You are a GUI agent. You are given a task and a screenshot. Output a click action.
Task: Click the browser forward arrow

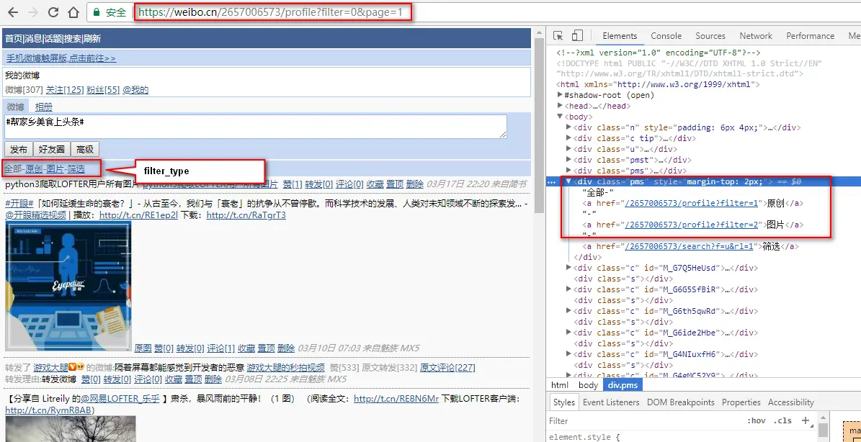click(x=32, y=12)
